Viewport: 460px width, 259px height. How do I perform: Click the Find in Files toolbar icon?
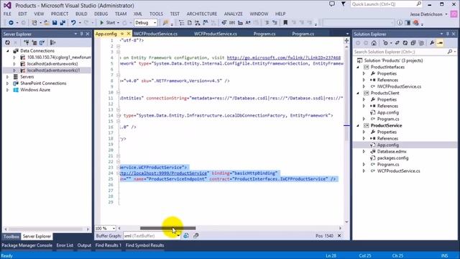coord(165,22)
